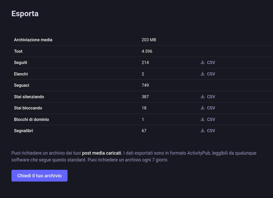273x198 pixels.
Task: Select the 4.596 toot count
Action: (147, 51)
